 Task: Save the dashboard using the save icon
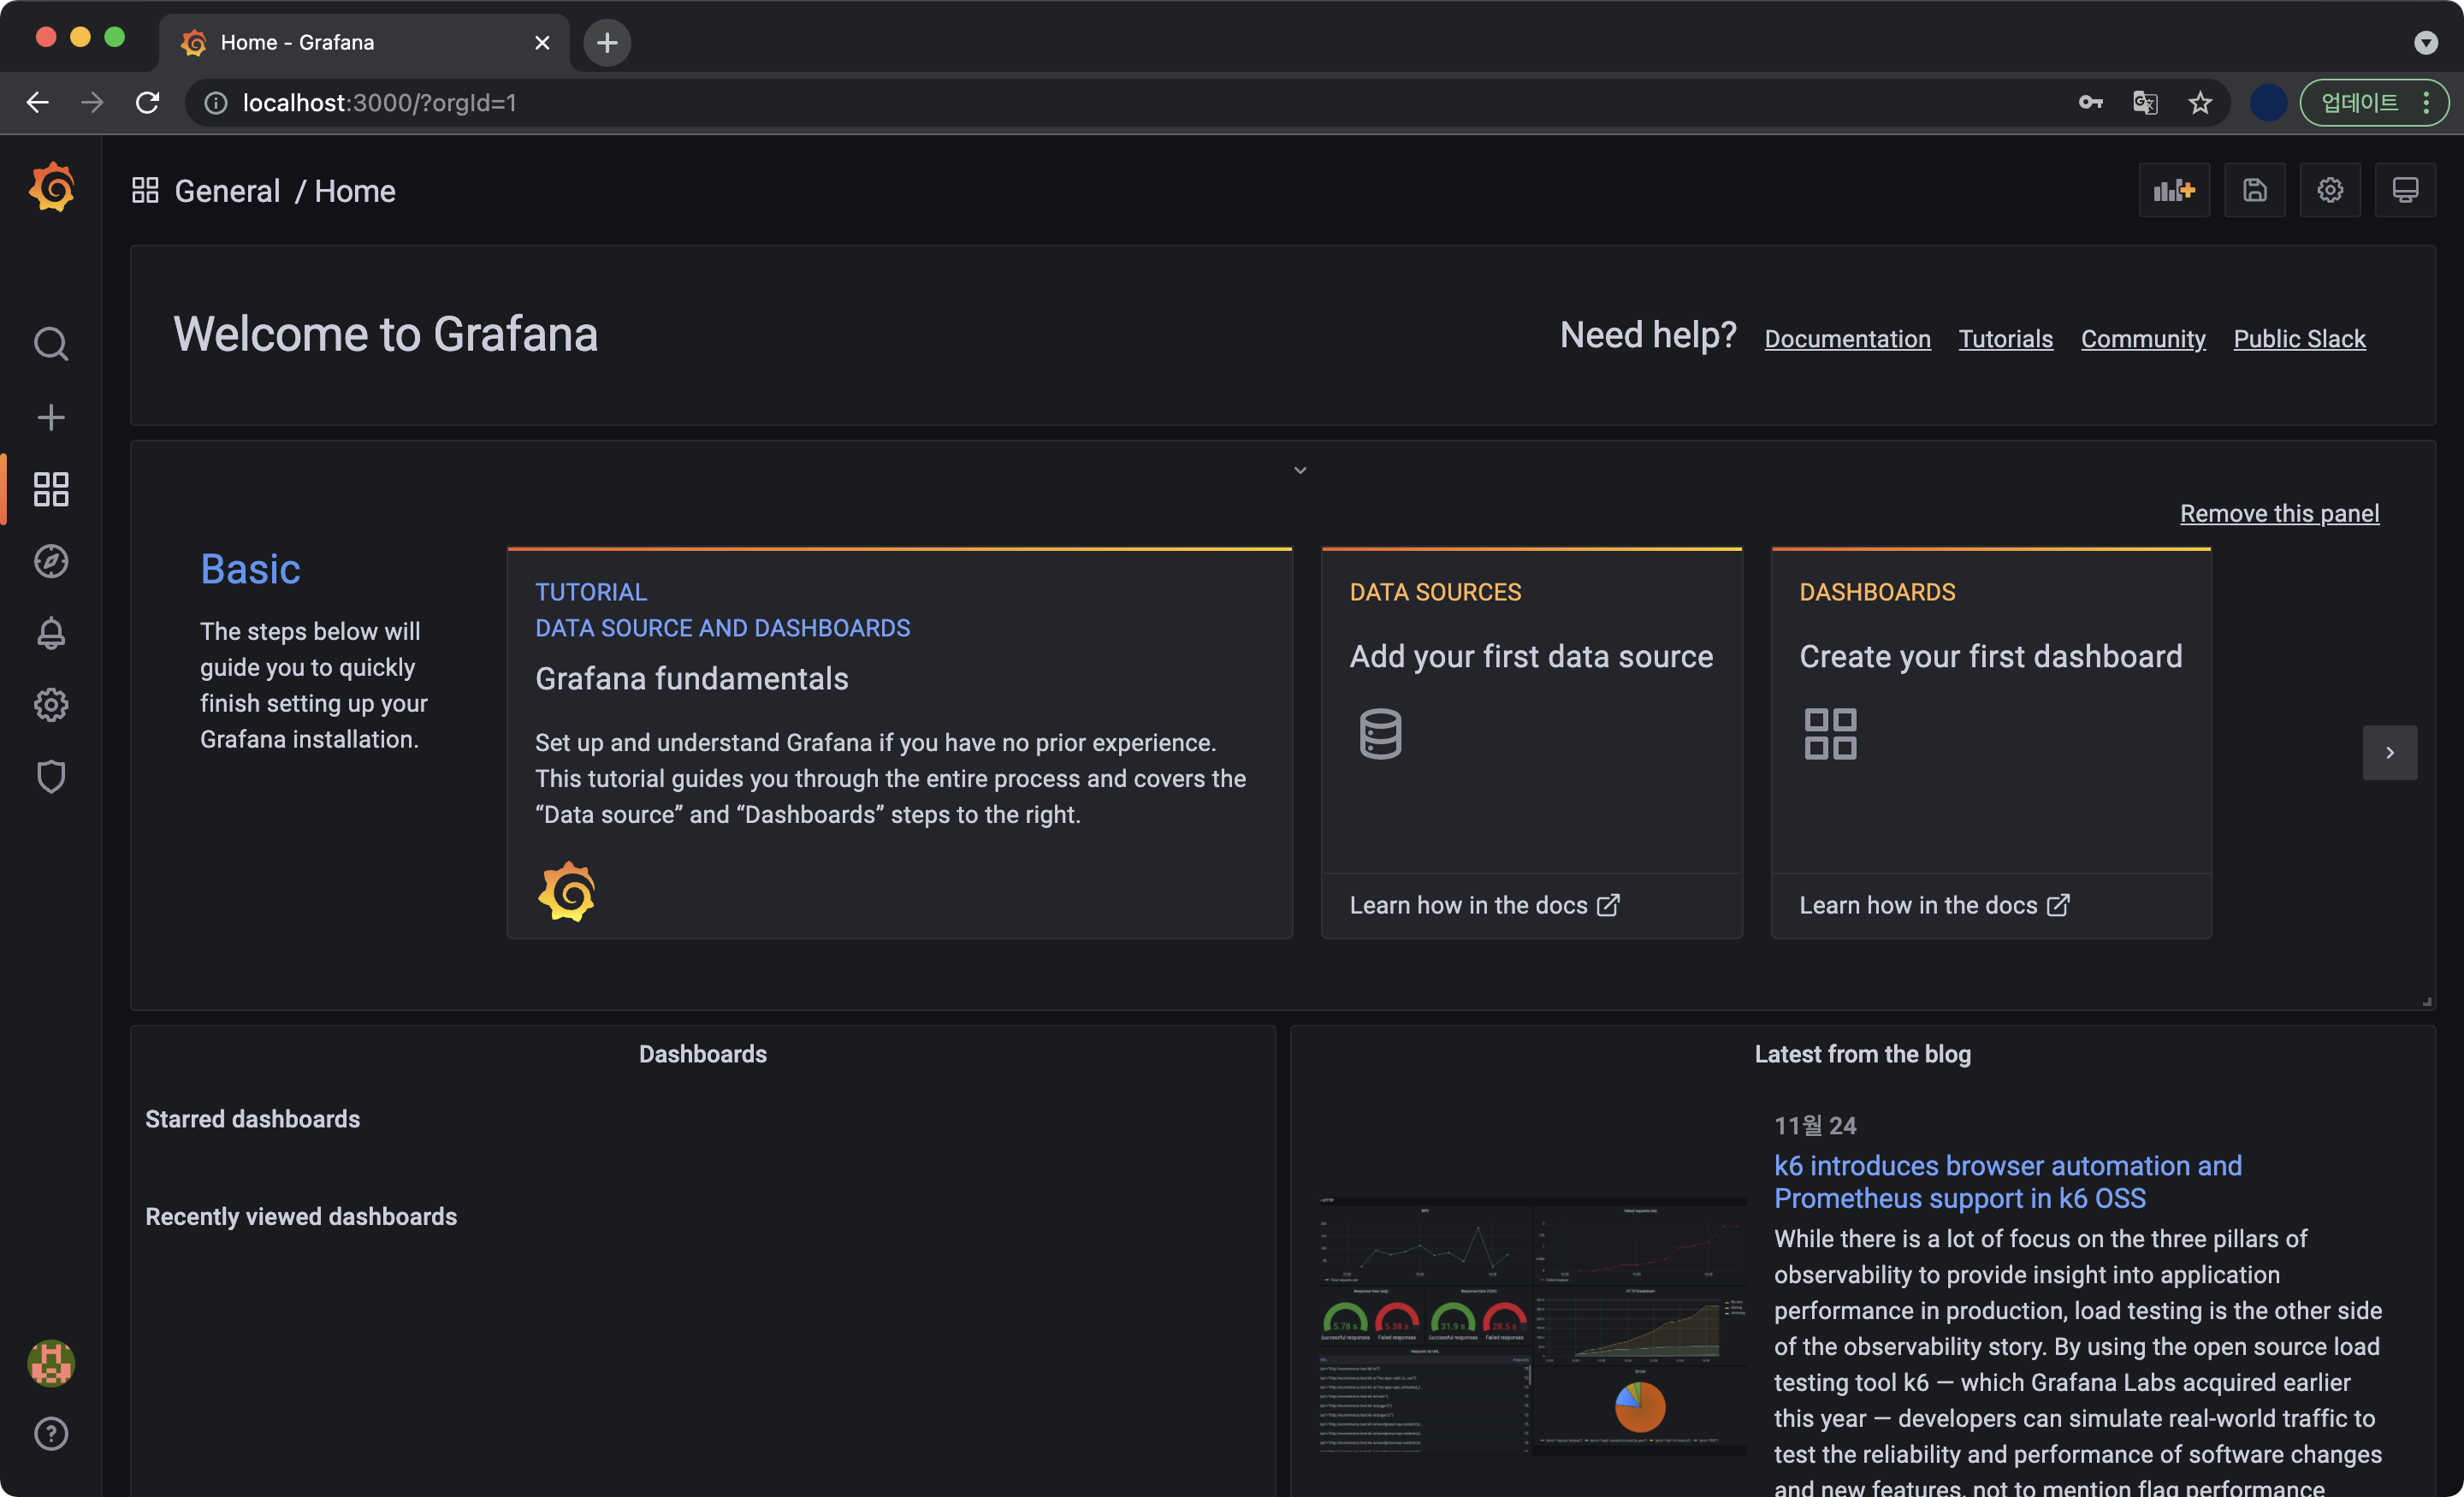point(2254,190)
